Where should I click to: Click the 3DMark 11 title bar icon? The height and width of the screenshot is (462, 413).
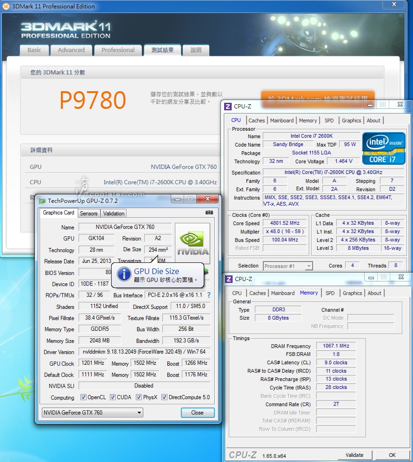tap(6, 6)
